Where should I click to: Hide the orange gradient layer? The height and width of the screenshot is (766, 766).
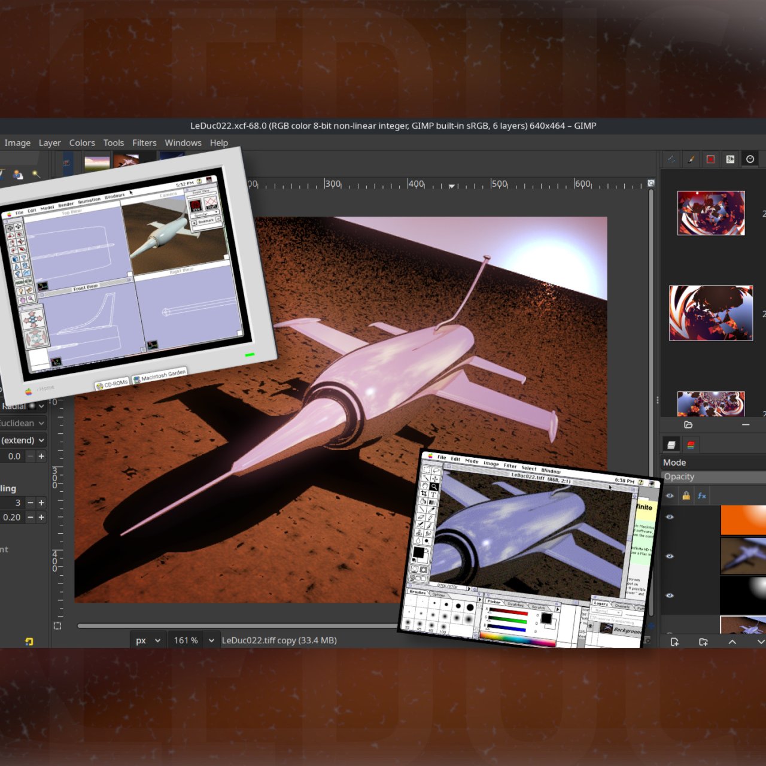[x=670, y=517]
